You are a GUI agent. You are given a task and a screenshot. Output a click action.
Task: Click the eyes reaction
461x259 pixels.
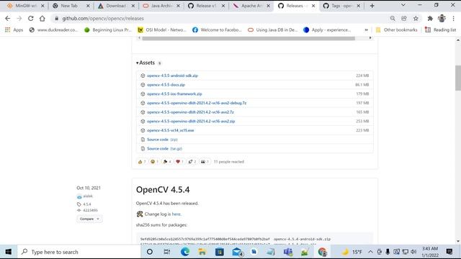[x=205, y=162]
